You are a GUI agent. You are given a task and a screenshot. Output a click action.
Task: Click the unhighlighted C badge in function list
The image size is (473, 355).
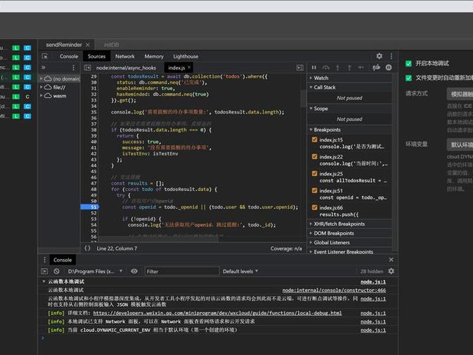(x=27, y=96)
